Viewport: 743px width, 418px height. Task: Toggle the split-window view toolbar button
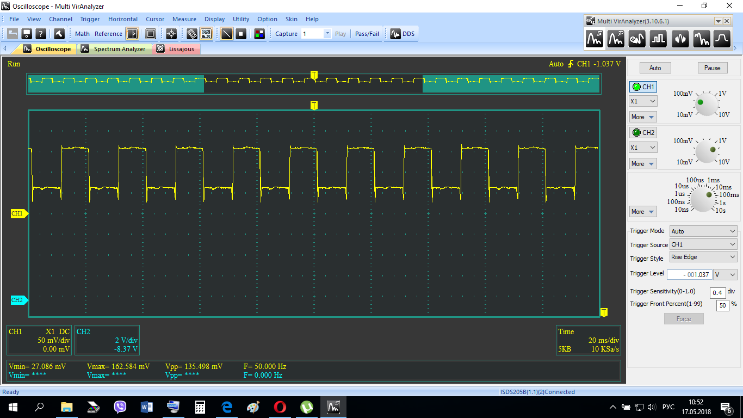pos(132,34)
